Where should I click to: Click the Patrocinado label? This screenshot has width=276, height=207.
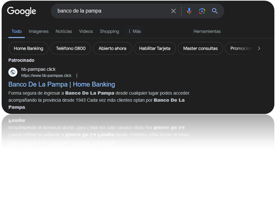pyautogui.click(x=21, y=60)
